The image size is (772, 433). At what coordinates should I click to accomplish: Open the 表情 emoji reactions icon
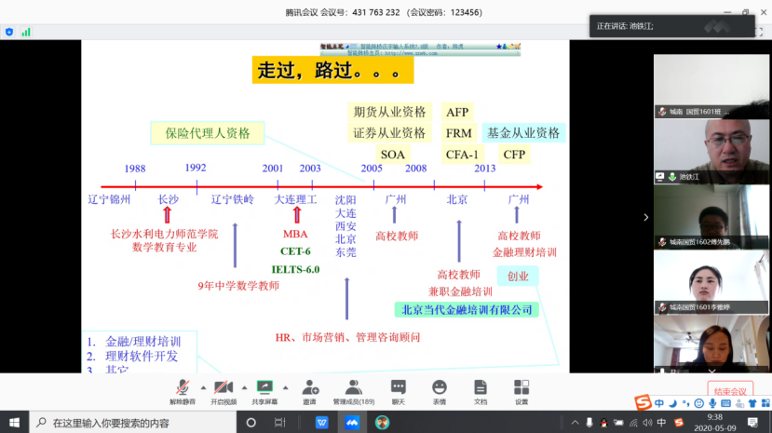click(x=439, y=387)
